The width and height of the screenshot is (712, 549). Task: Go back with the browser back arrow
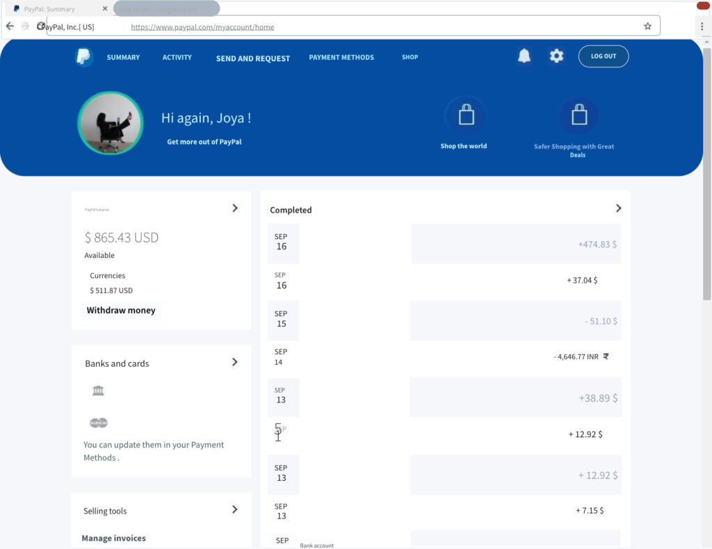click(x=10, y=26)
